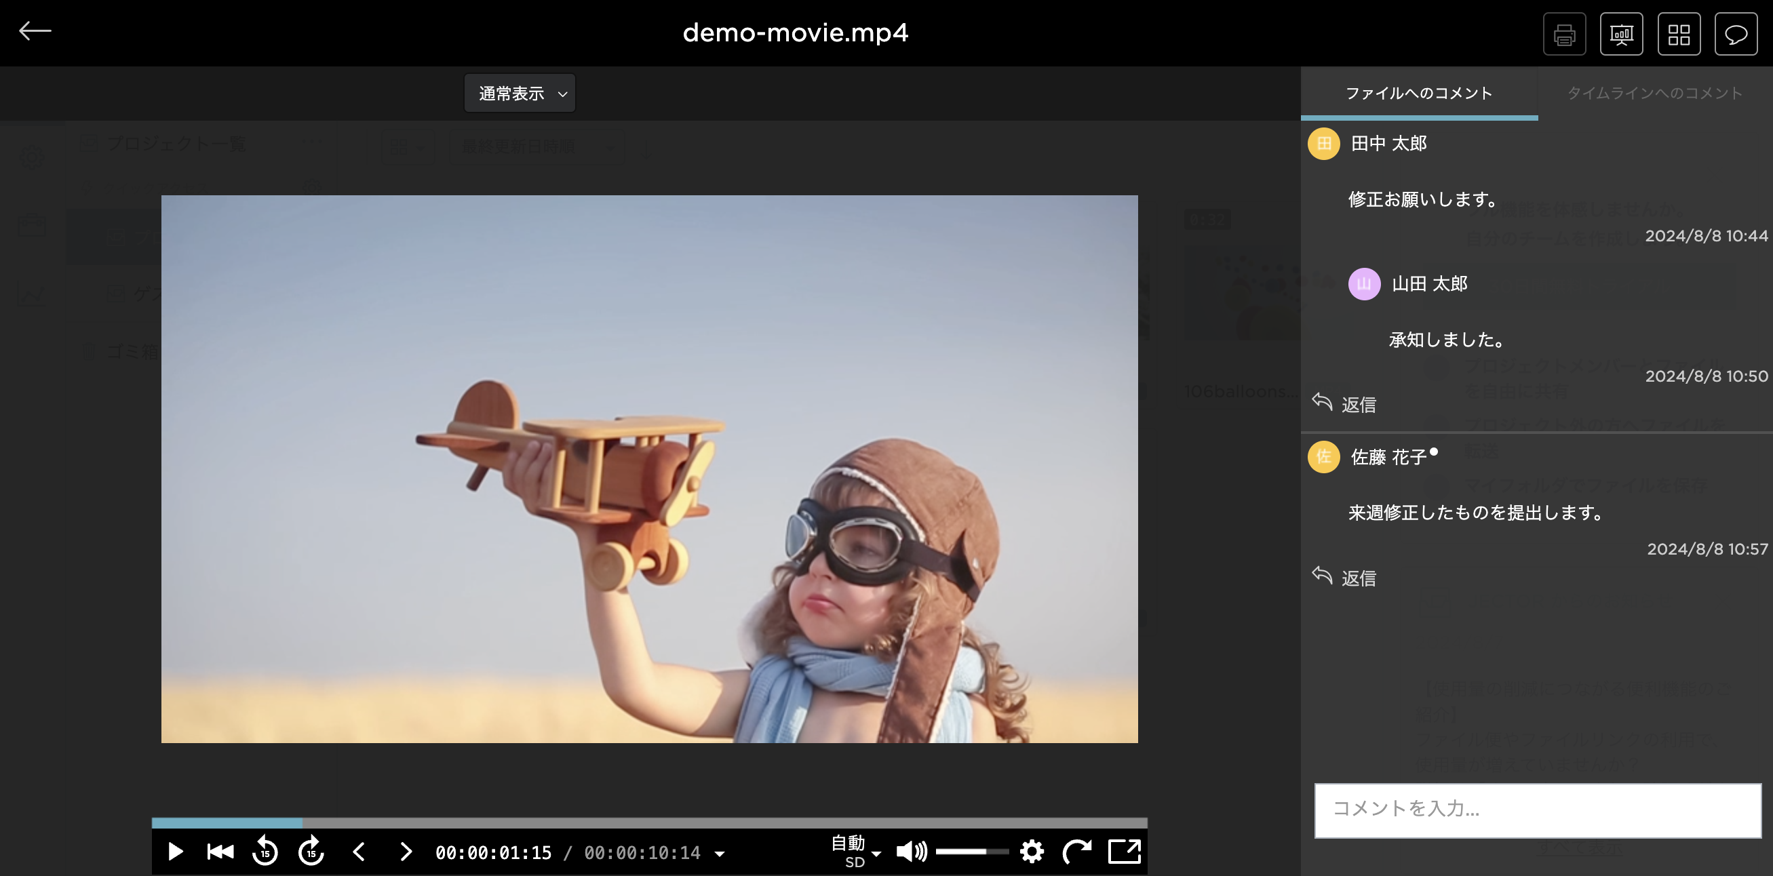Open the 自動 SD quality dropdown
This screenshot has width=1773, height=876.
[855, 852]
